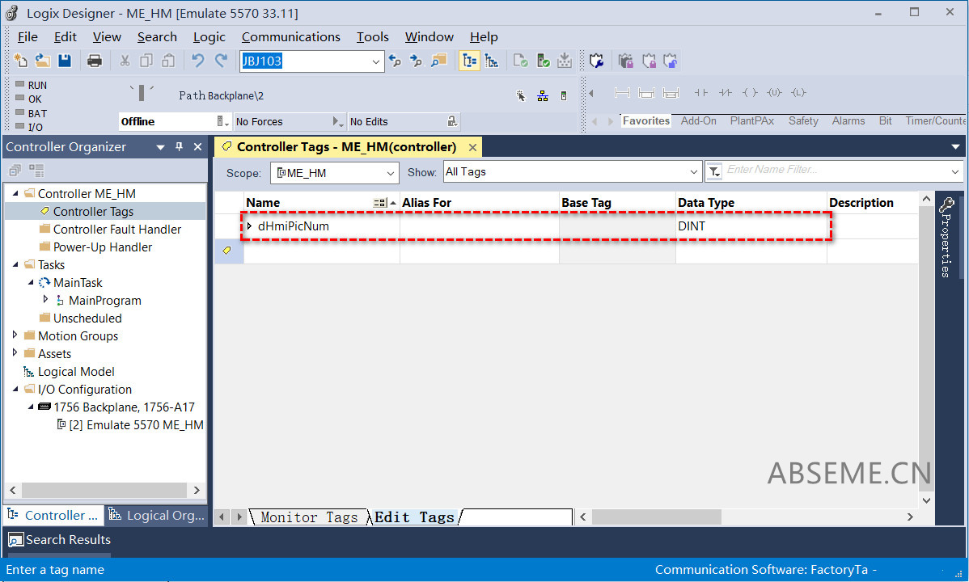Select the Add-On instruction tab

point(698,120)
